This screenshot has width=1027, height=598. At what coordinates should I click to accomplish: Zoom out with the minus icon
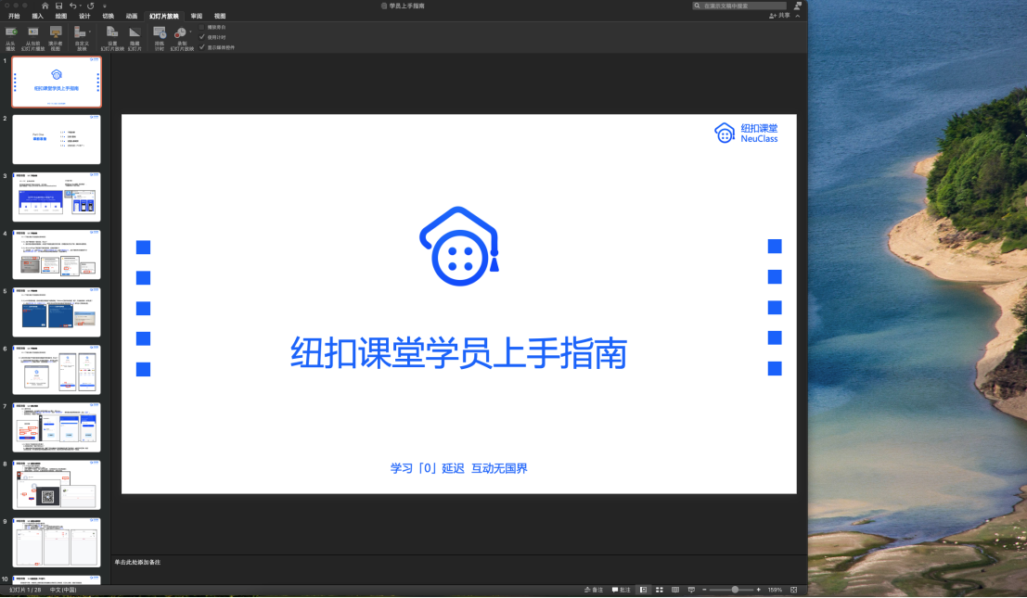[x=705, y=590]
